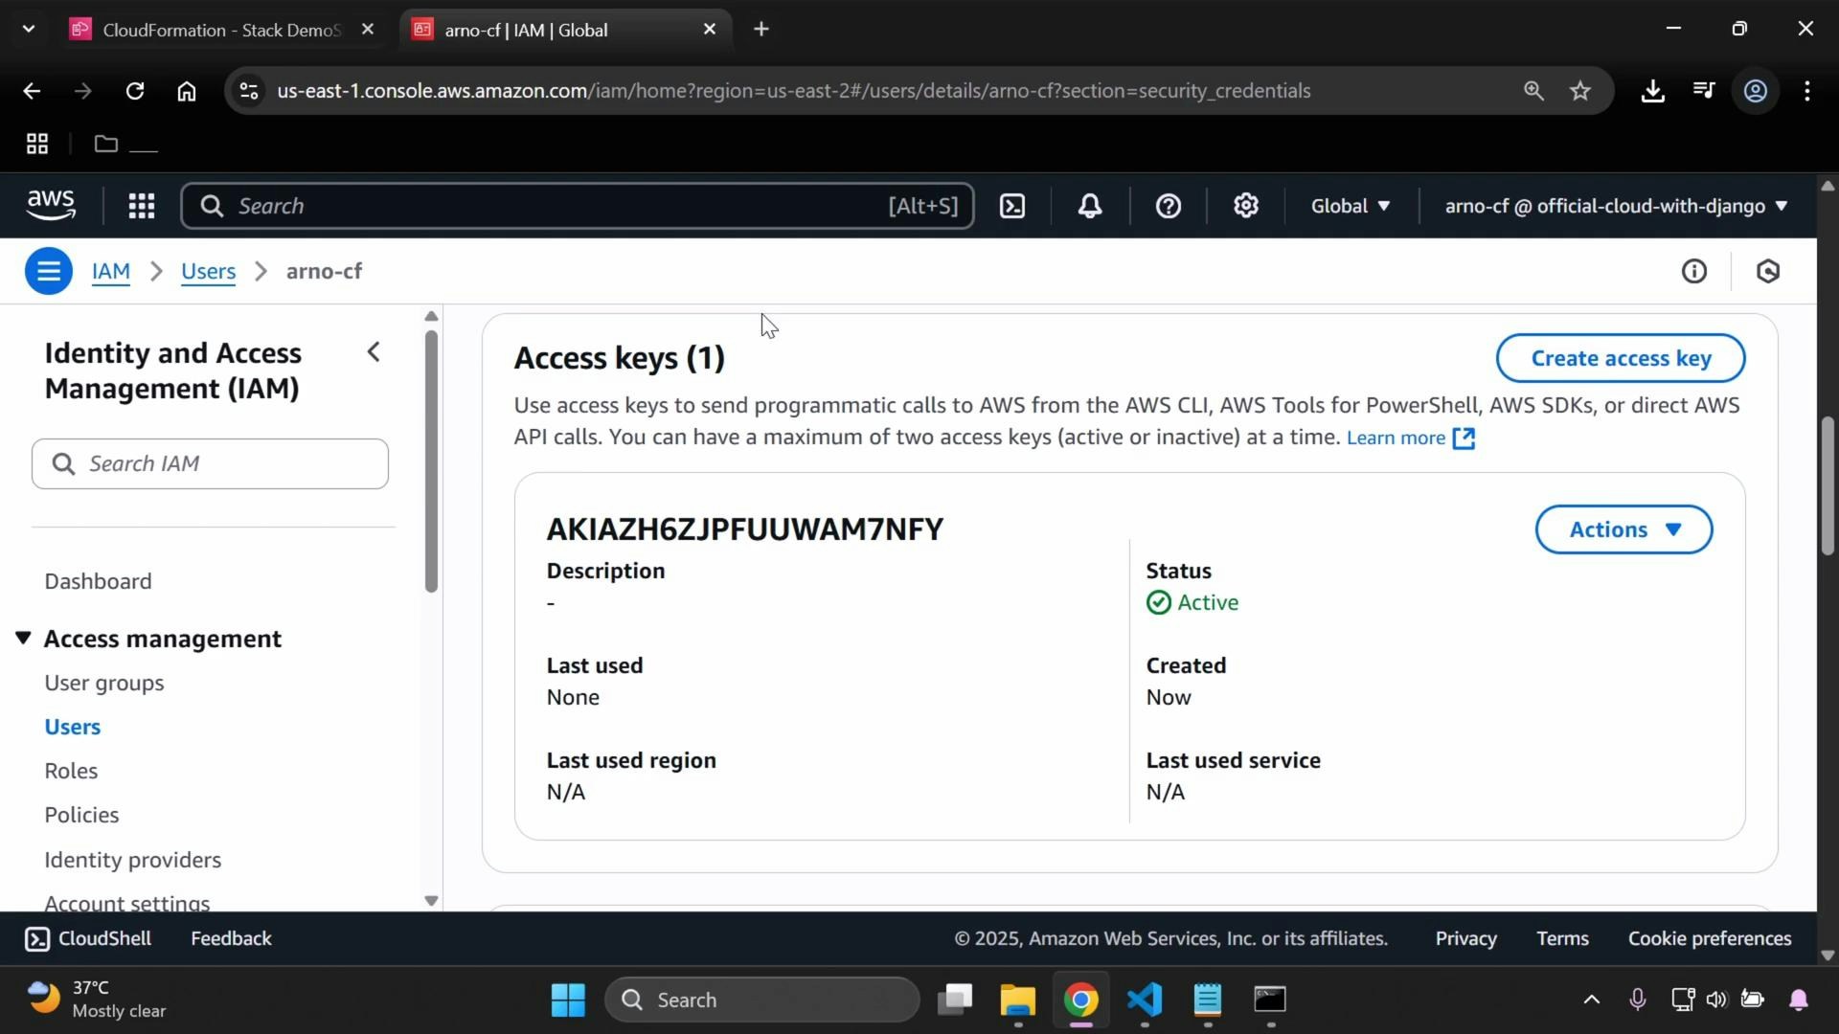The width and height of the screenshot is (1839, 1034).
Task: Open CloudShell from the bottom status bar
Action: [x=87, y=938]
